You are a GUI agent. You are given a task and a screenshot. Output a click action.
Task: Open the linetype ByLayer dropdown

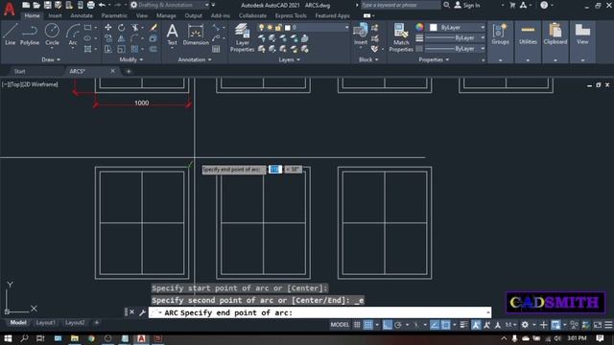pyautogui.click(x=455, y=49)
